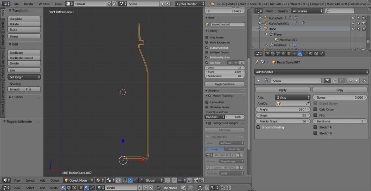The height and width of the screenshot is (191, 371).
Task: Click the Smooth shading button
Action: 16,89
